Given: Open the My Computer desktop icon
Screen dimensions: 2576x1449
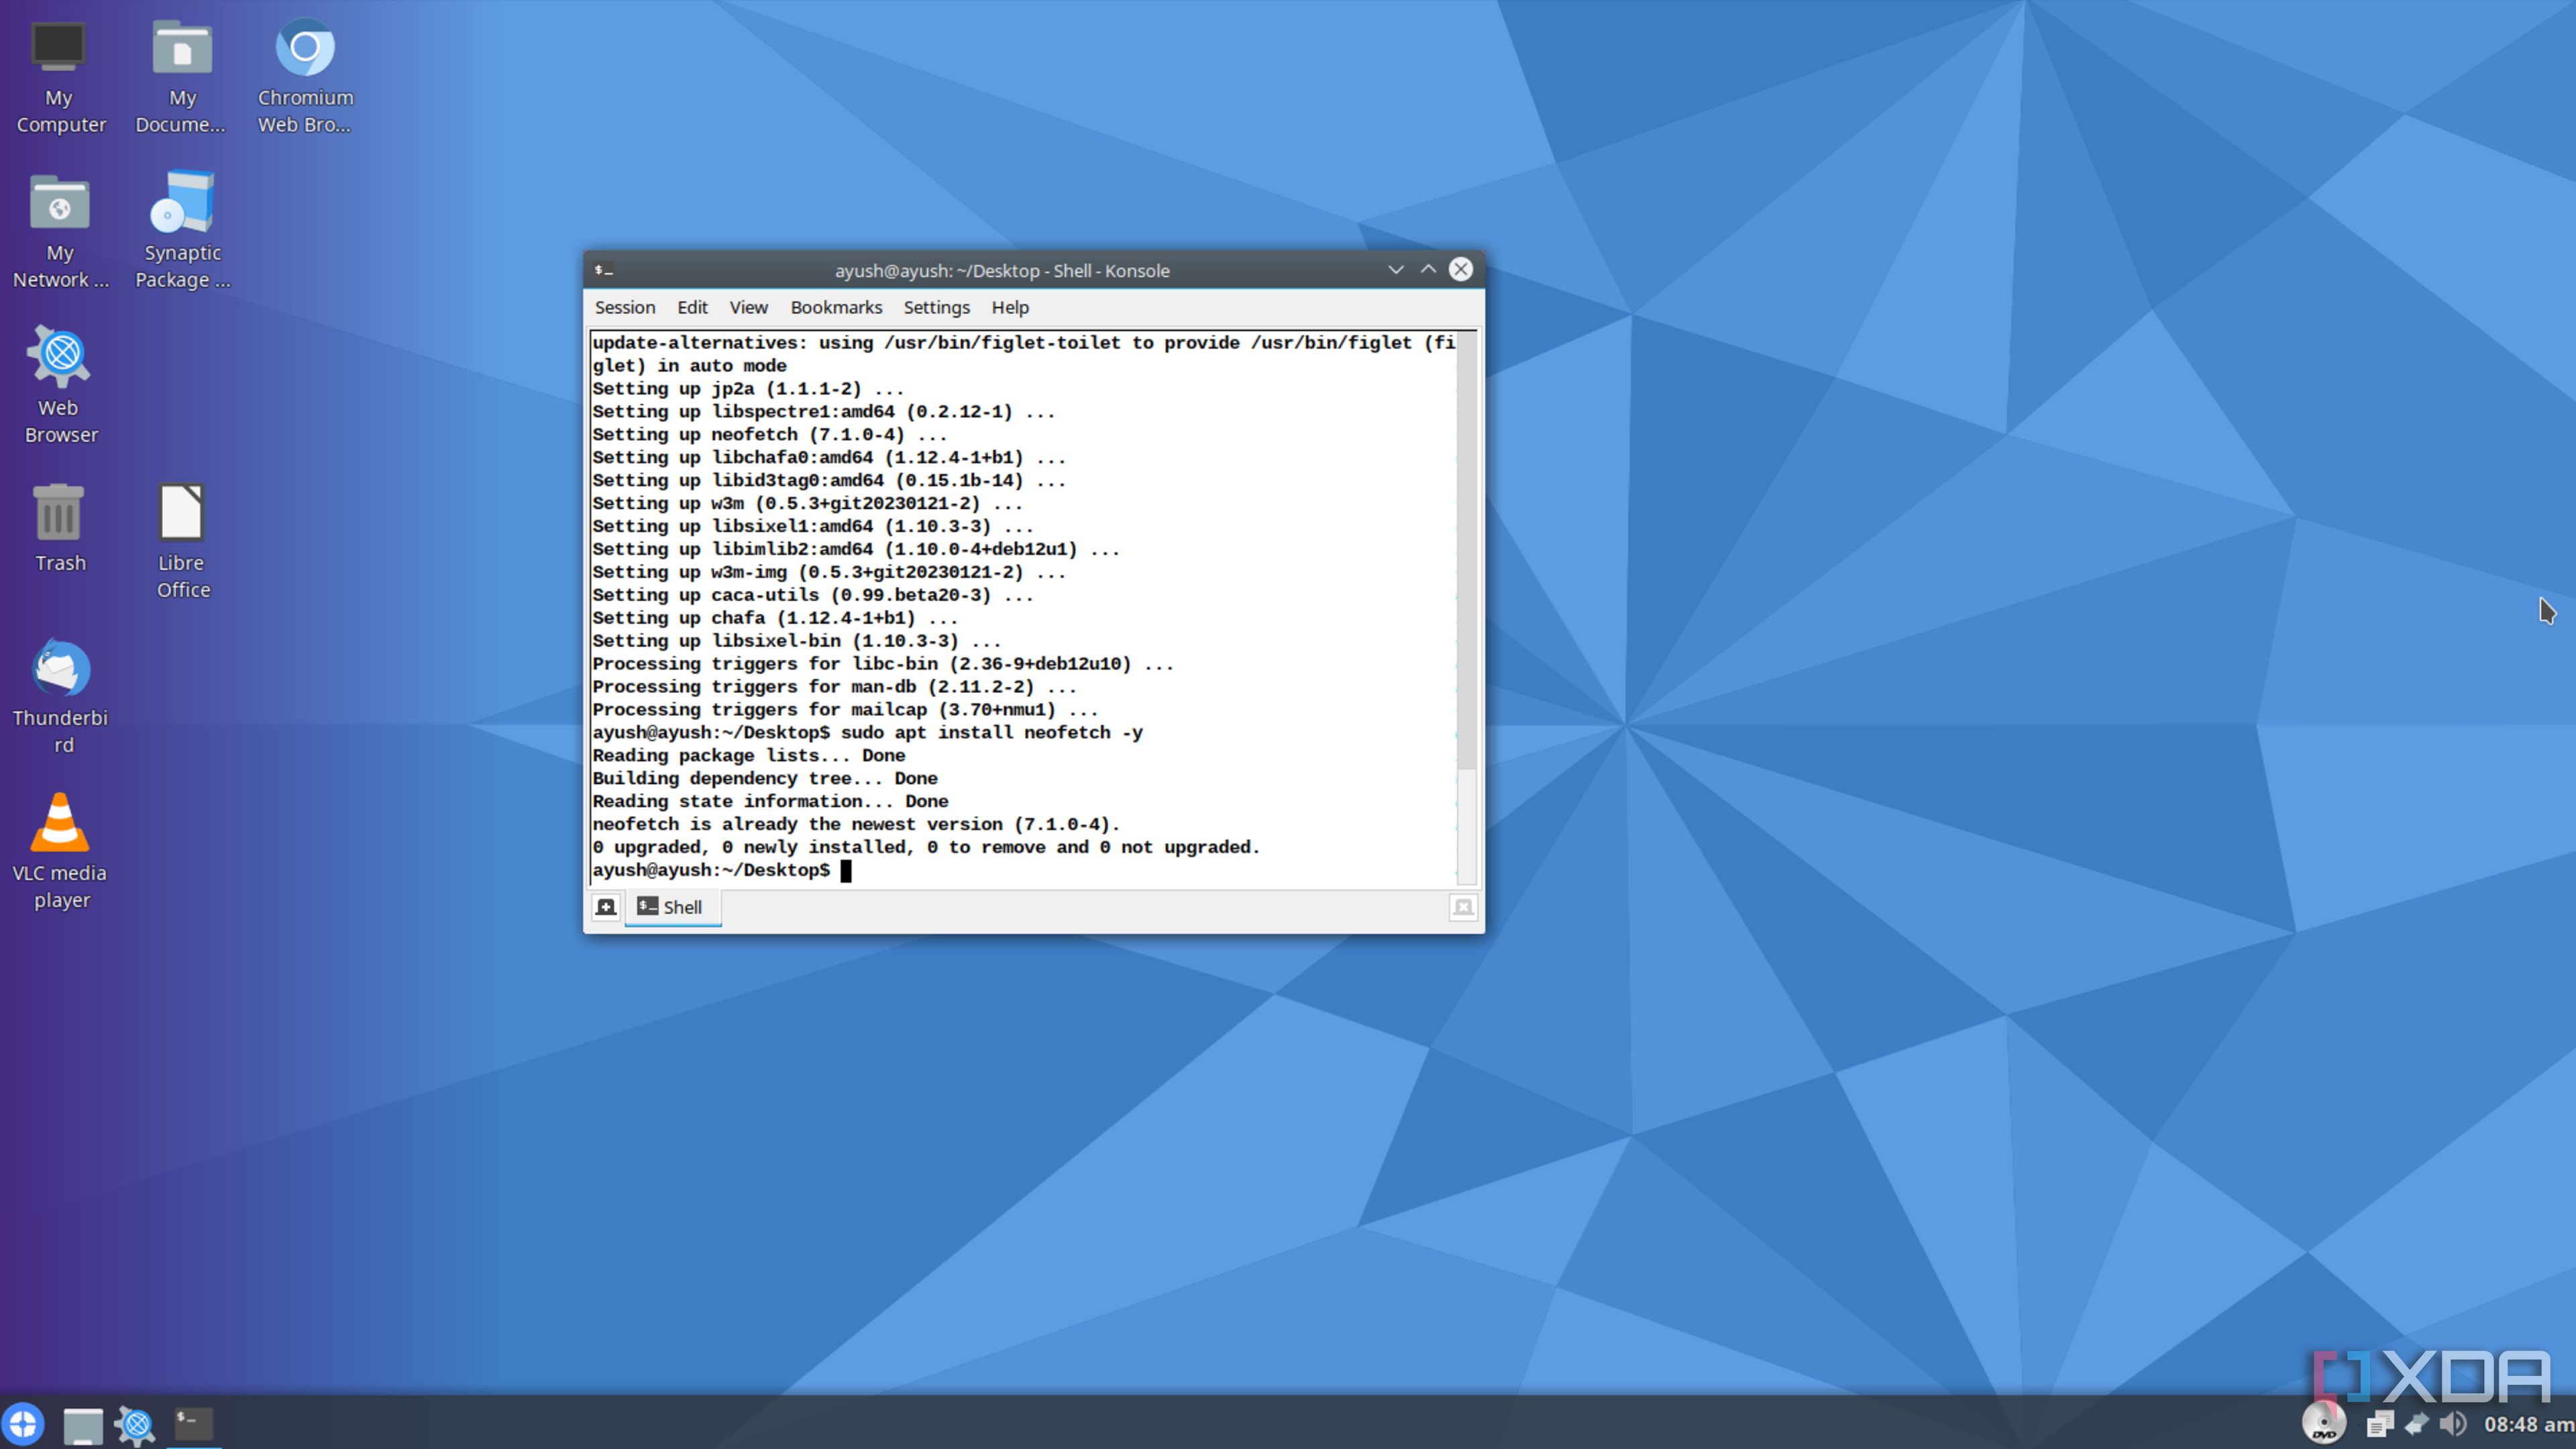Looking at the screenshot, I should 60,77.
